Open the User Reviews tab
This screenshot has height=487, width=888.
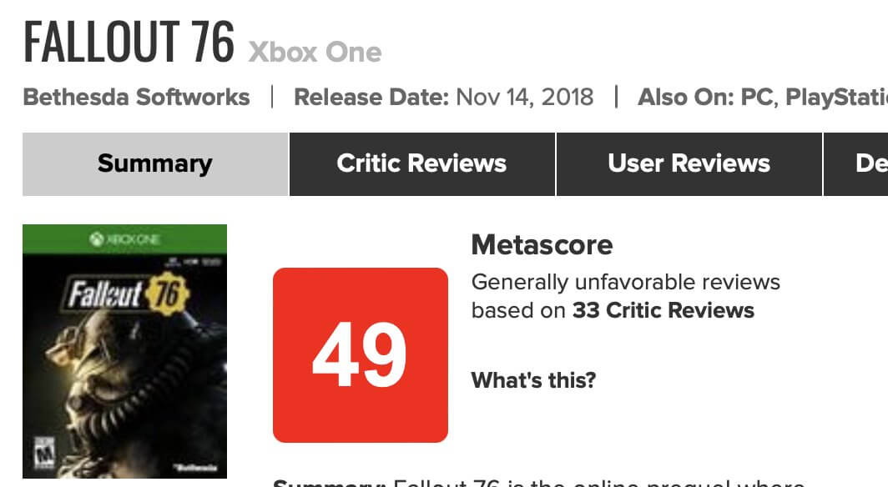pyautogui.click(x=689, y=163)
